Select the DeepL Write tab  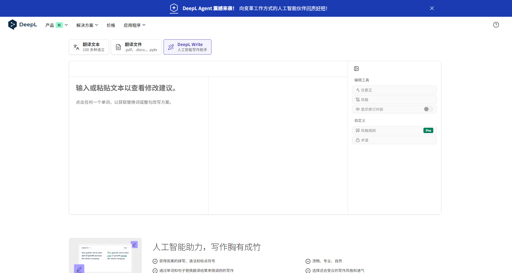[x=187, y=47]
